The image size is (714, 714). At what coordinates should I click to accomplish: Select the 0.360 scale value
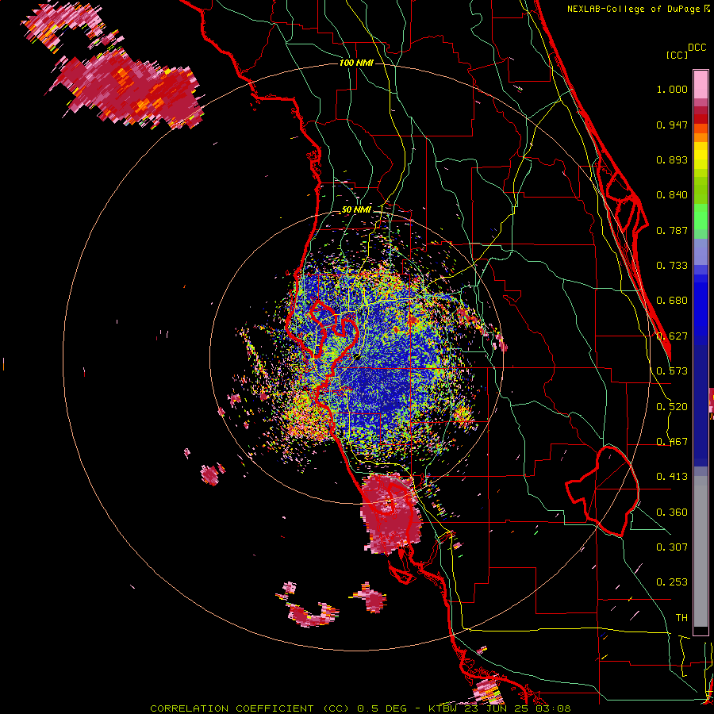tap(672, 512)
